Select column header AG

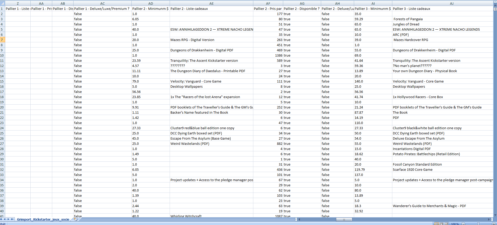[x=302, y=3]
